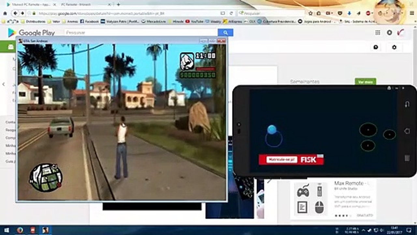Click the GTA San Andreas window title
Screen dimensions: 417x235
coord(36,41)
